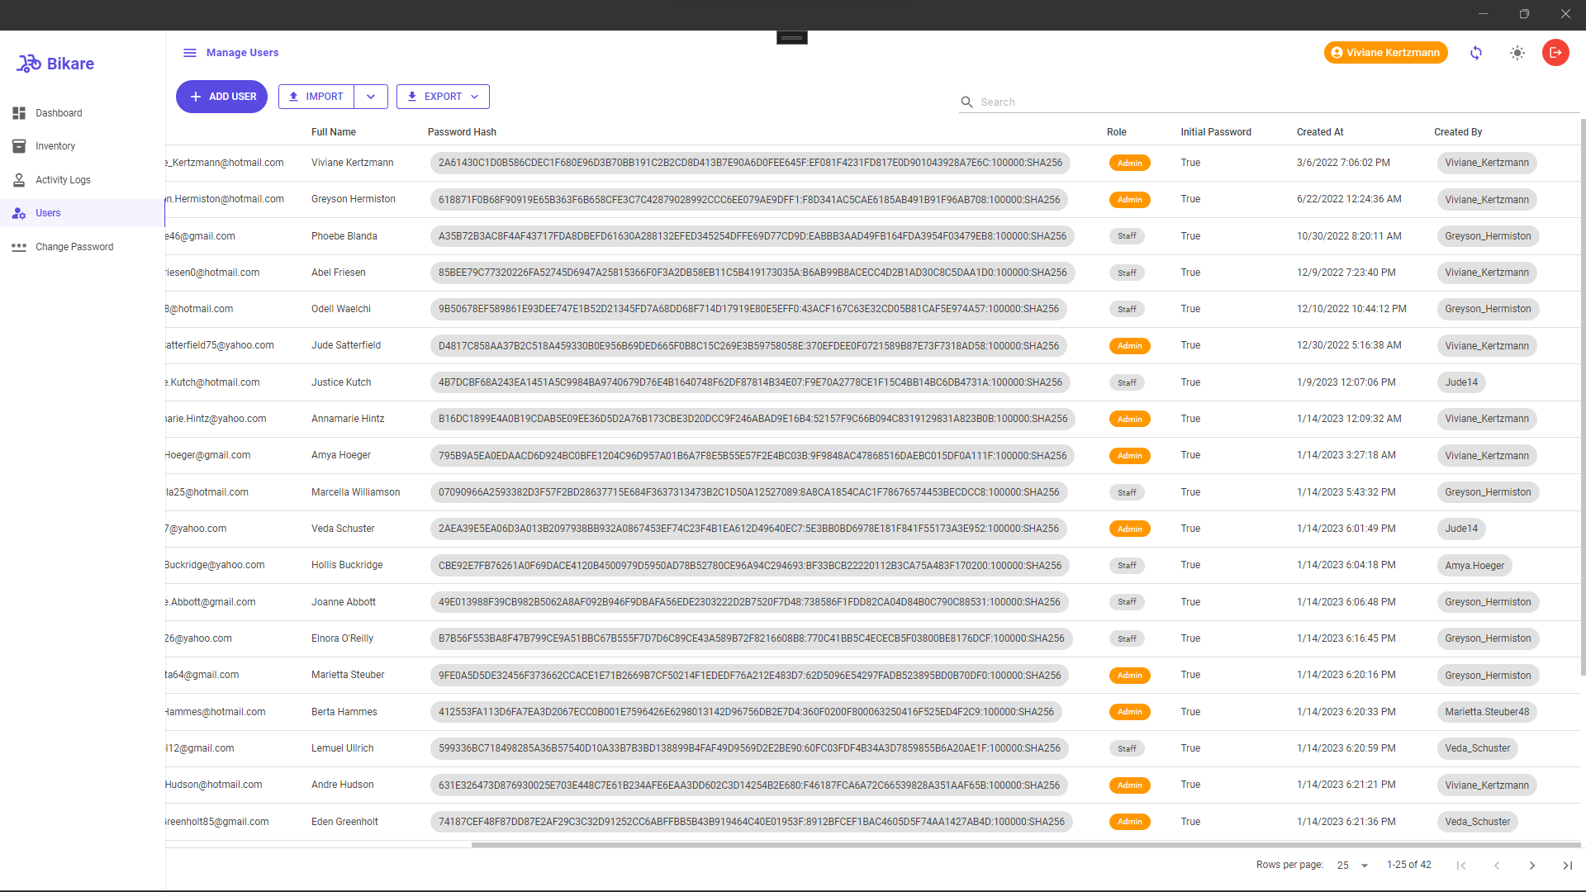Click the Viviane Kertzmann profile chip
Viewport: 1586px width, 892px height.
[1385, 53]
